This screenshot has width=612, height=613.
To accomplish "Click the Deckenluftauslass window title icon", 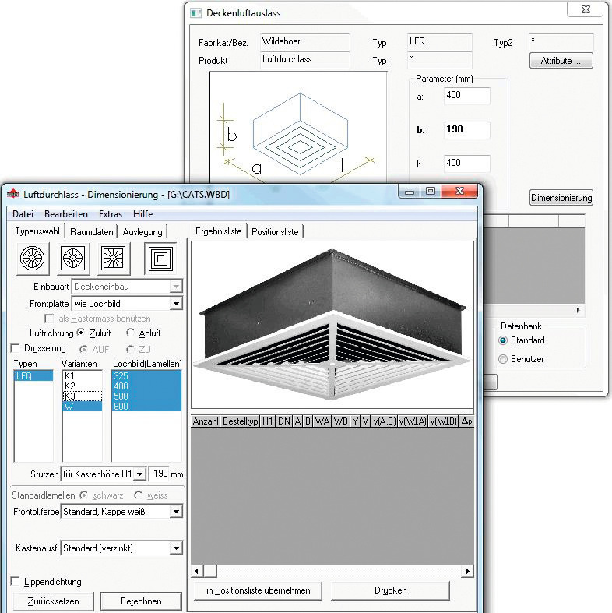I will (x=196, y=13).
